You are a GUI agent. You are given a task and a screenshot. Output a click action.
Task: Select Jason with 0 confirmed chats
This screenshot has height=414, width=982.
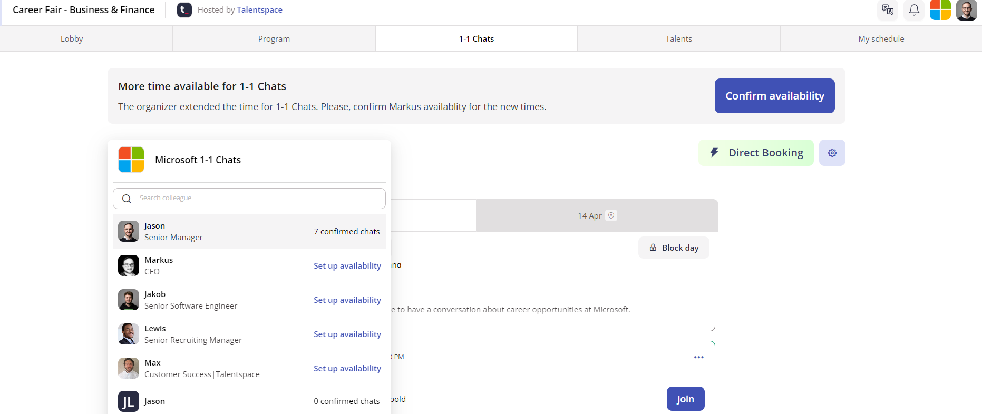[249, 401]
